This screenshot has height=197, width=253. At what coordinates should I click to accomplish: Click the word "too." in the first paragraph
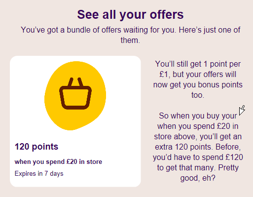point(198,95)
